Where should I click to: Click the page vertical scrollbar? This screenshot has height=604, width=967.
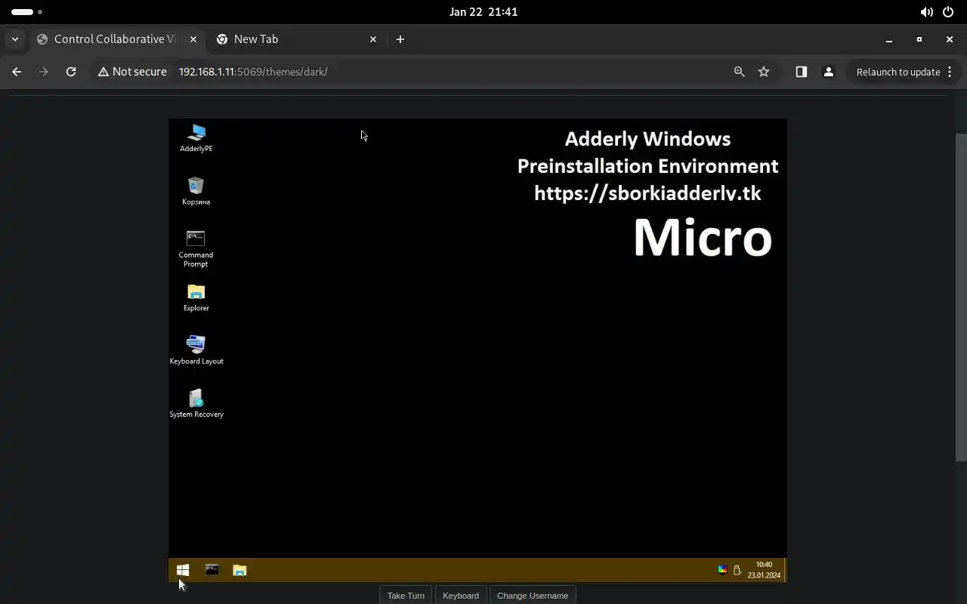coord(961,297)
